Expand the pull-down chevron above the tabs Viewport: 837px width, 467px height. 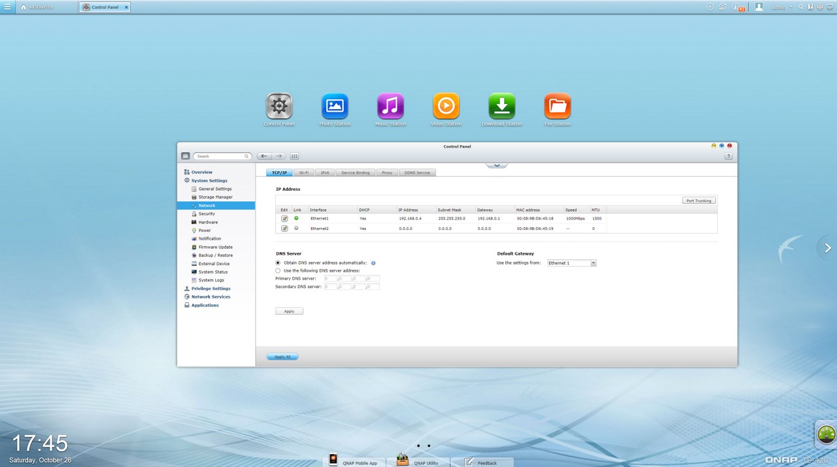[x=497, y=165]
